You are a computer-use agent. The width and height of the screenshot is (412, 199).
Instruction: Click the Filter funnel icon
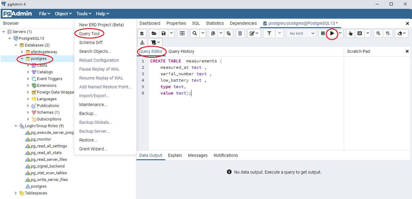tap(269, 33)
